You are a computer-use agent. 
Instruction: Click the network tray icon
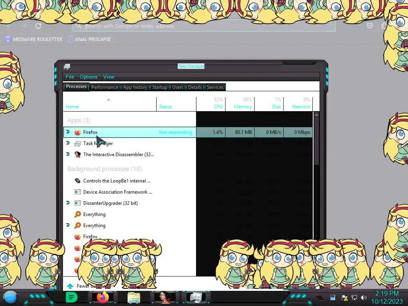point(354,298)
